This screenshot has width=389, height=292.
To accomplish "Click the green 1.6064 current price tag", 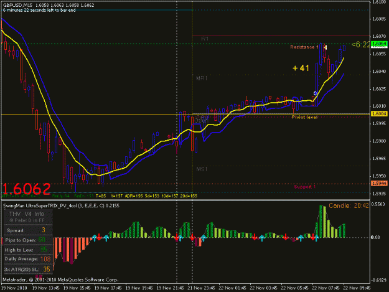I will [x=379, y=44].
